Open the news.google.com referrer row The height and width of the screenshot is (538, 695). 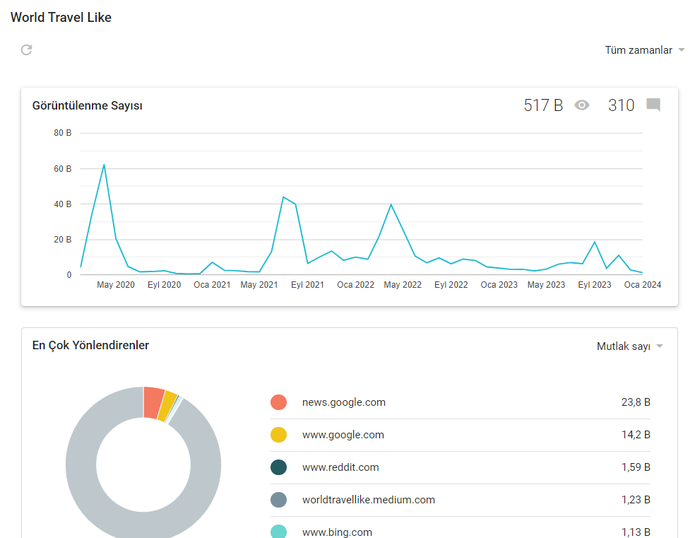pos(460,402)
